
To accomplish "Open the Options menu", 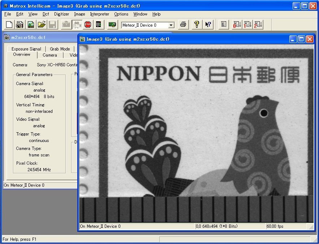I will pos(121,14).
